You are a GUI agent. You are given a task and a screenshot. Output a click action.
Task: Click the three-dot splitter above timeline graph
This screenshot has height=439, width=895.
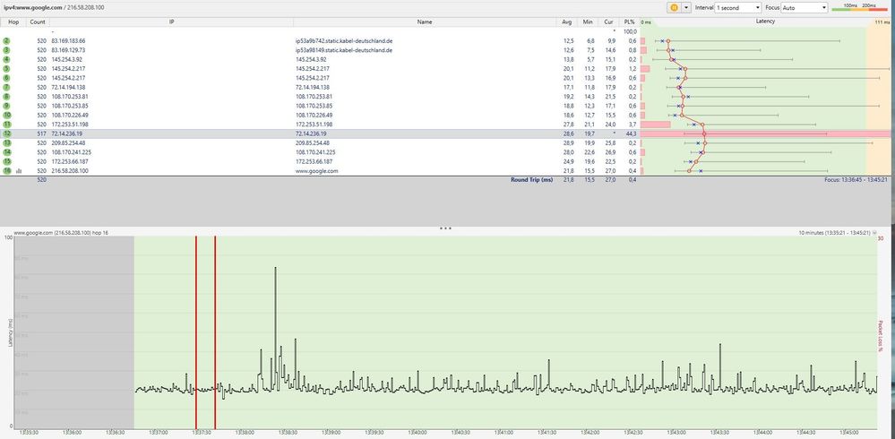tap(445, 228)
